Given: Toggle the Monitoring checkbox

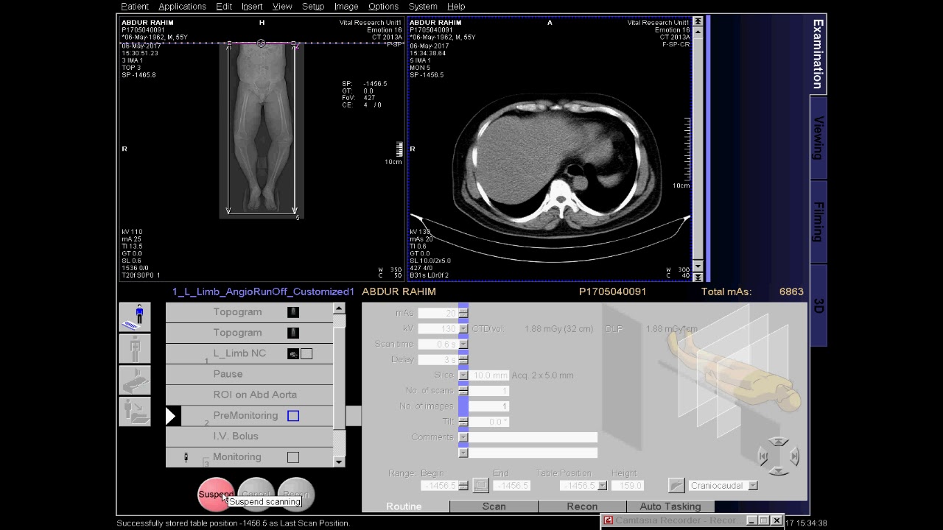Looking at the screenshot, I should point(293,457).
